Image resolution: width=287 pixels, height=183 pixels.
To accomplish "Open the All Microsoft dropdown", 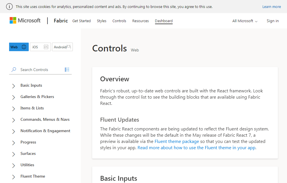I will [x=245, y=21].
